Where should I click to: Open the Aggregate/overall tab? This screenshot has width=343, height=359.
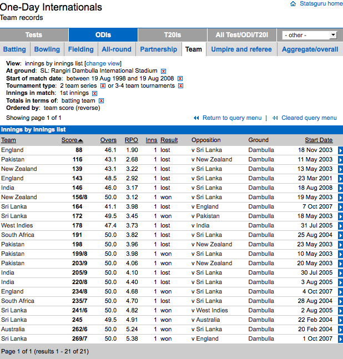point(310,49)
